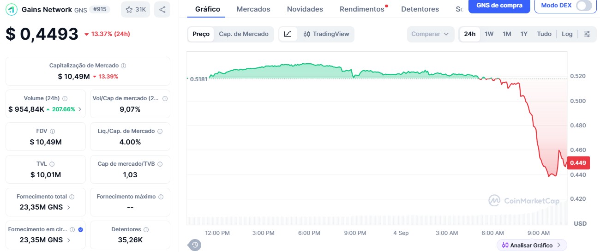Select the 1M time range
Screen dimensions: 600x252
(507, 34)
